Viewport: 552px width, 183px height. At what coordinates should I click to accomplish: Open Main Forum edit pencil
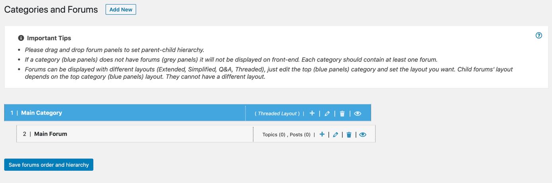335,135
